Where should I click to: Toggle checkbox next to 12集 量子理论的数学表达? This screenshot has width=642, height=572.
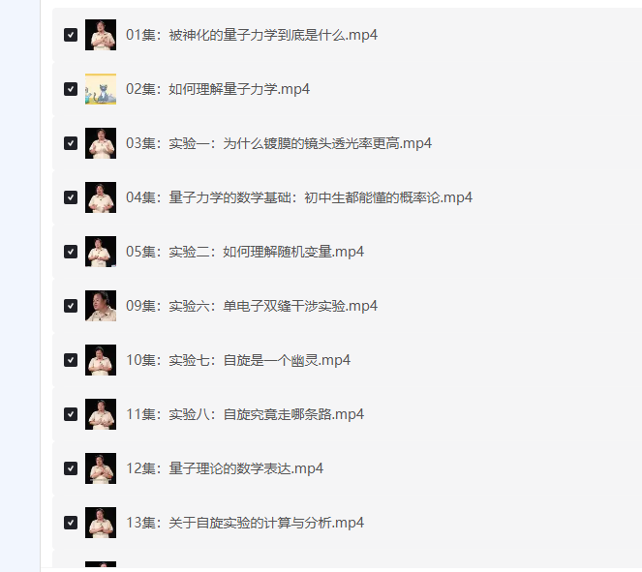(x=71, y=468)
